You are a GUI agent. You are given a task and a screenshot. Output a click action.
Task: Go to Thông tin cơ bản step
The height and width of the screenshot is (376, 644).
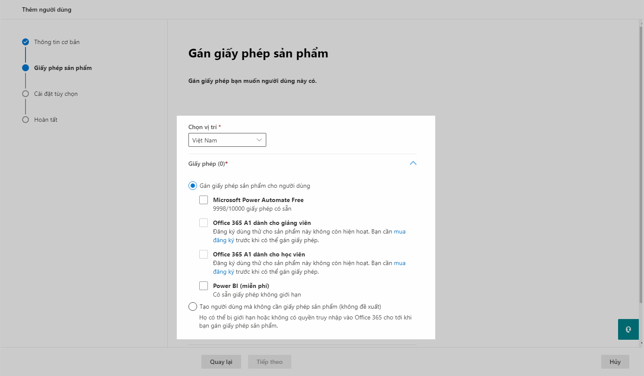[57, 42]
